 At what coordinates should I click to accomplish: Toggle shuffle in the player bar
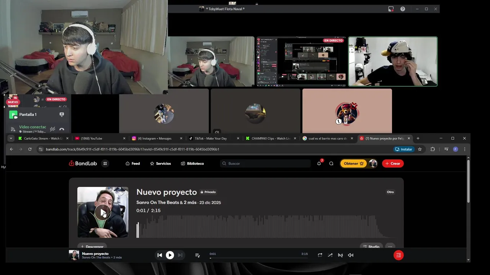330,255
